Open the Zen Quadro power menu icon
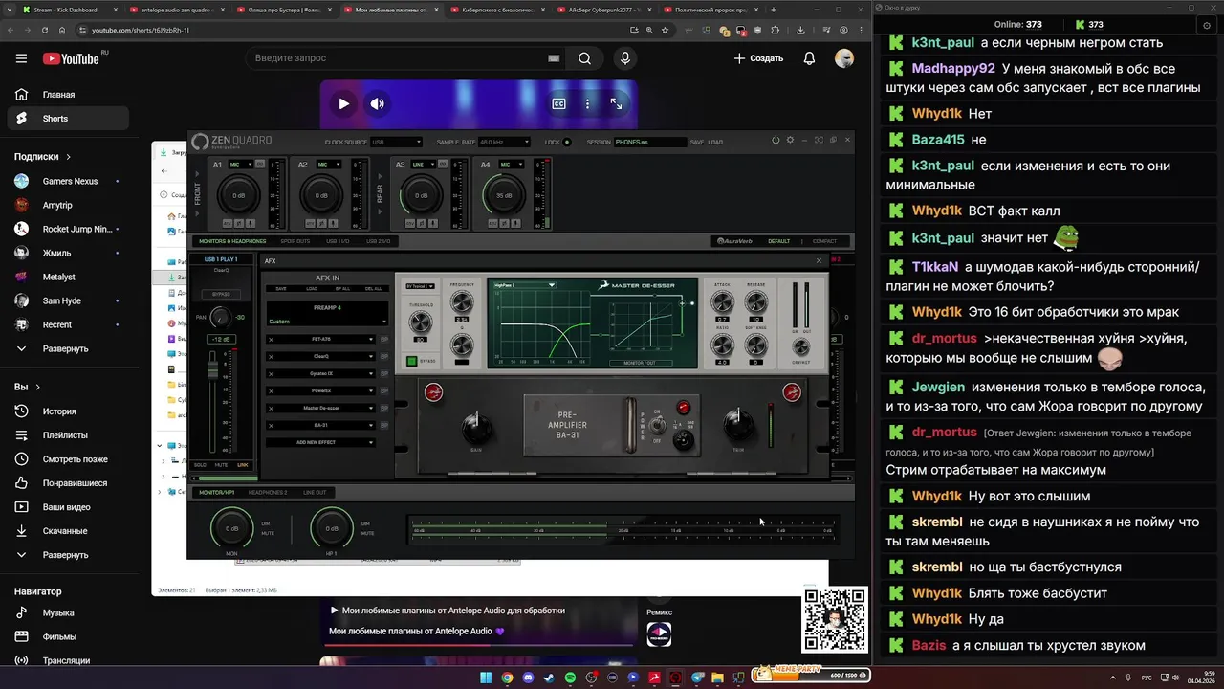The height and width of the screenshot is (689, 1224). pyautogui.click(x=776, y=141)
